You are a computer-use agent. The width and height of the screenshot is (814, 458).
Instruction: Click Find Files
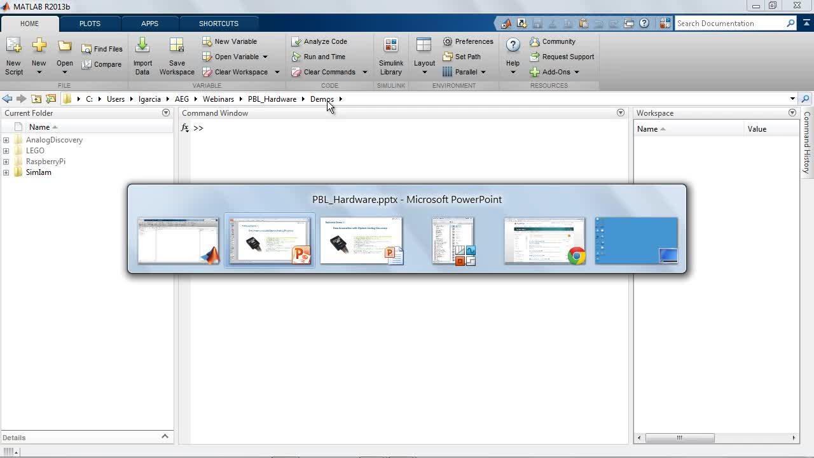pos(102,49)
